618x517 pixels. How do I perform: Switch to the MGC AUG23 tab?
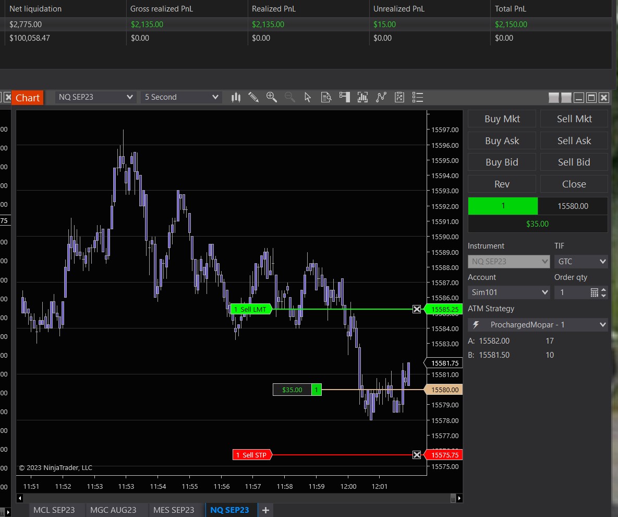point(113,510)
